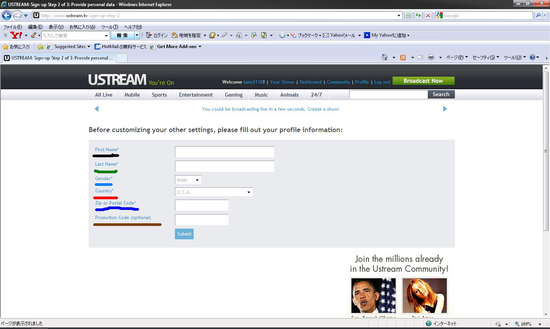Click the left blue arrow on announcement banner

pos(97,109)
